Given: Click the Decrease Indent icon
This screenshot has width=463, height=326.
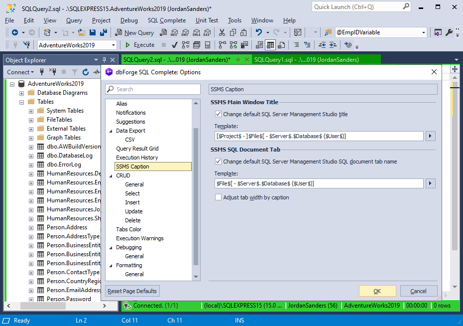Looking at the screenshot, I should 322,45.
